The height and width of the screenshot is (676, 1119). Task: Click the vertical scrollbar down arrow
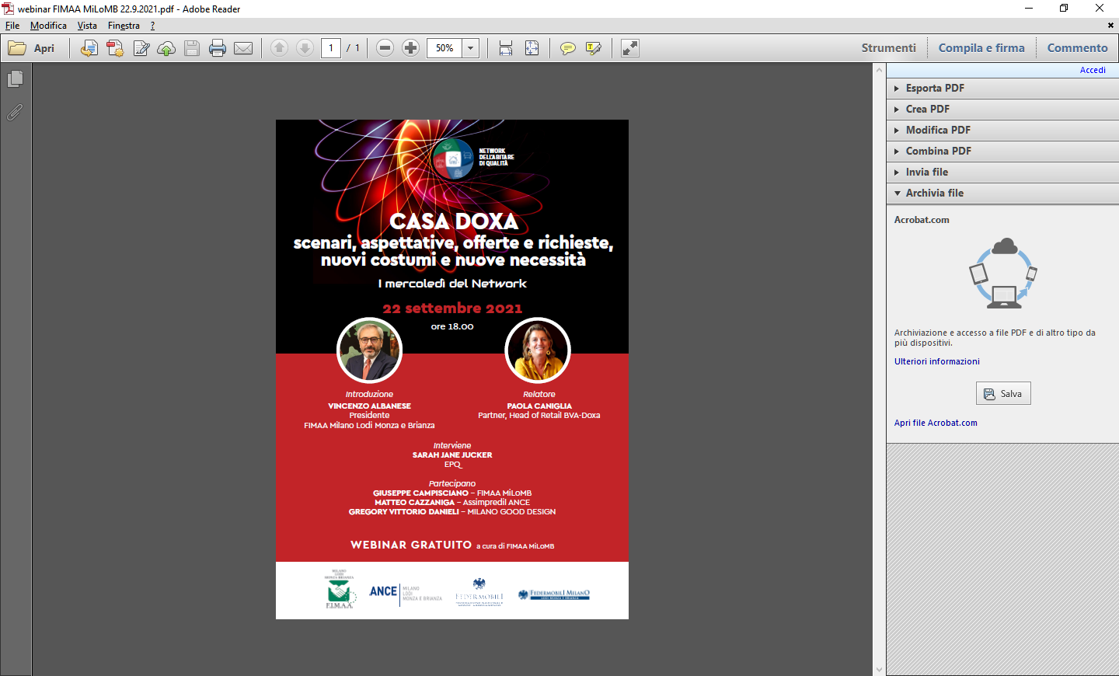pos(879,669)
